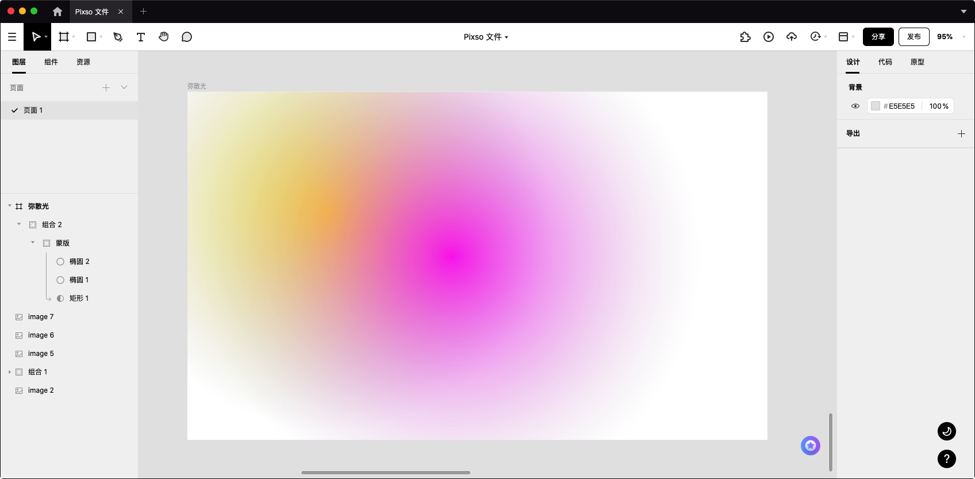Select the Frame tool

(64, 37)
